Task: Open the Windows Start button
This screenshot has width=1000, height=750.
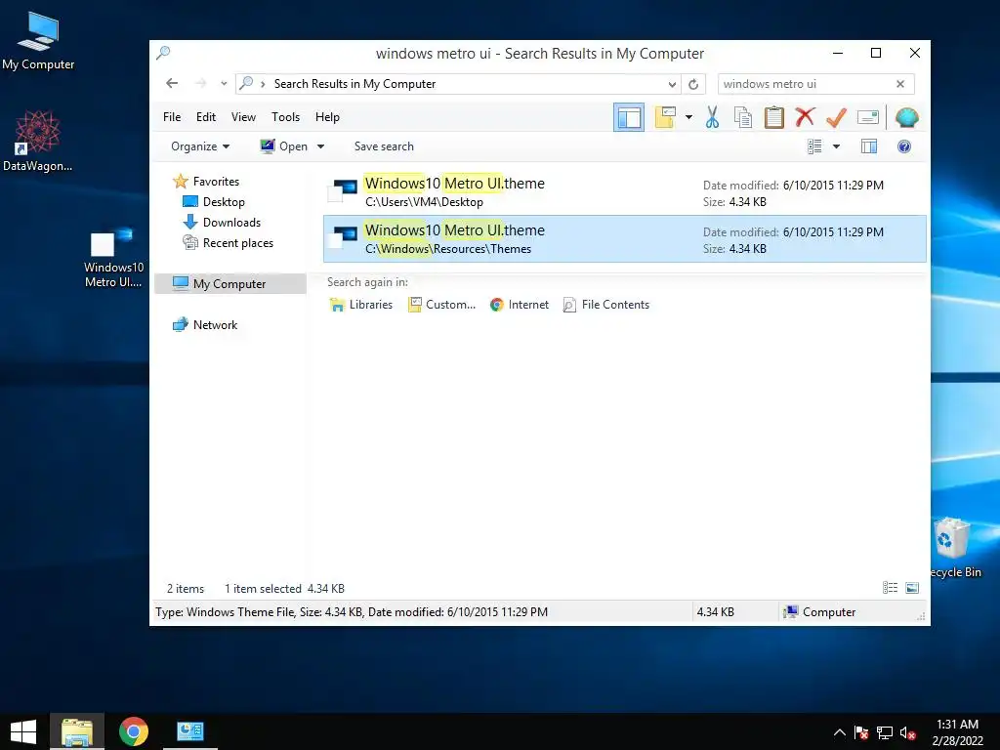Action: point(23,731)
